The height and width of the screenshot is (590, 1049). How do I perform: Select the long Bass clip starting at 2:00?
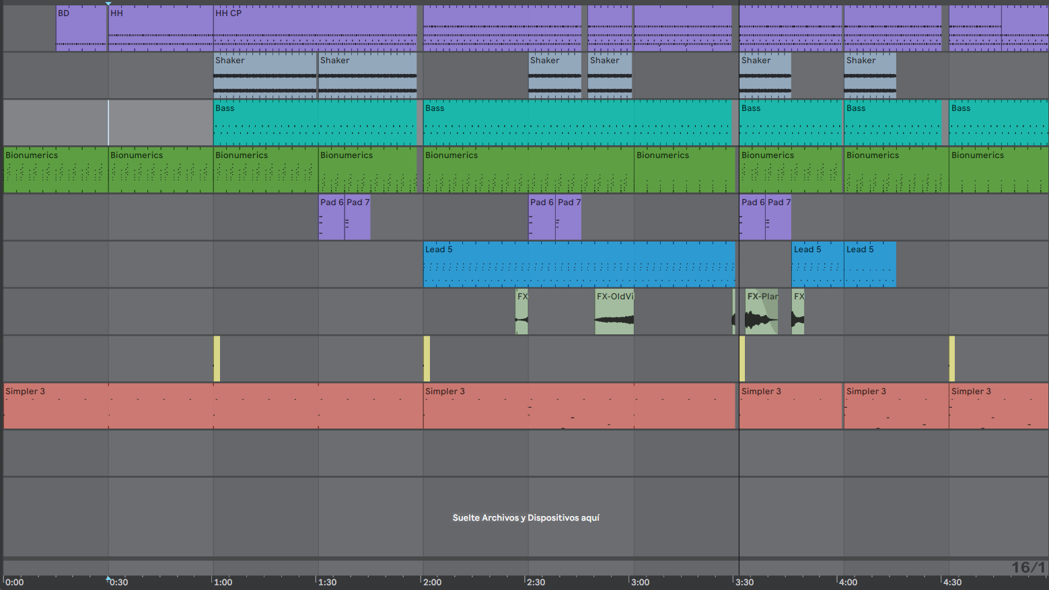coord(577,123)
